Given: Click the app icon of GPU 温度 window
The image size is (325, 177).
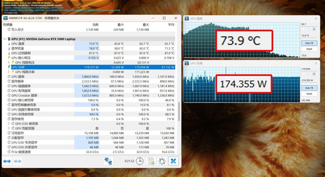Looking at the screenshot, I should tap(187, 19).
